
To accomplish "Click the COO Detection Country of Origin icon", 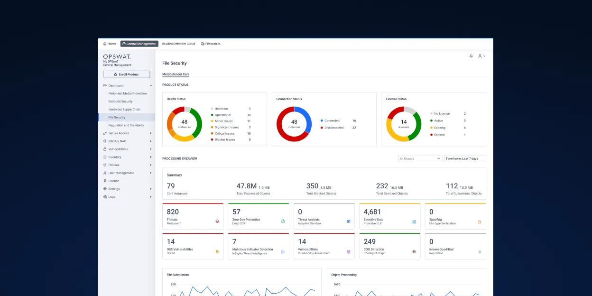I will 414,251.
